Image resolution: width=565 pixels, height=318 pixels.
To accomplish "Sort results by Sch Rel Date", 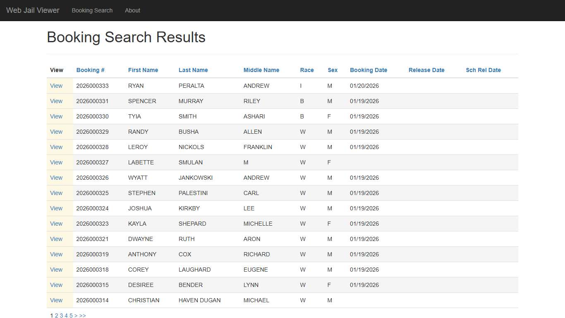I will 483,70.
